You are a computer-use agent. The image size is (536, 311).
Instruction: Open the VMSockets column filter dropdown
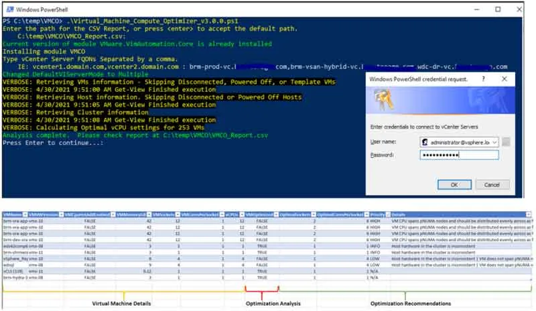(x=178, y=214)
